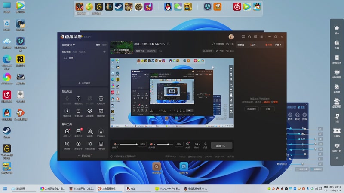Open the 主播口袋 interactive icon

79,112
